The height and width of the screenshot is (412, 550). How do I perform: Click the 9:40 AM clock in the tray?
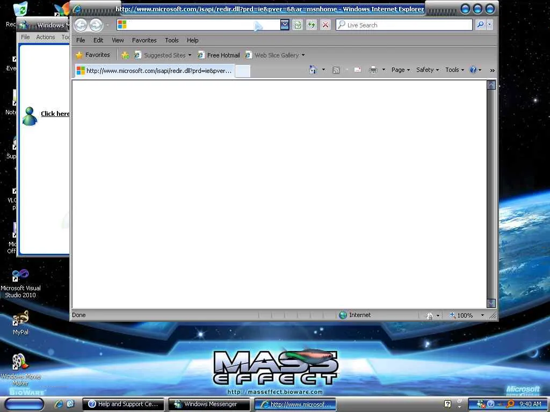click(x=530, y=404)
